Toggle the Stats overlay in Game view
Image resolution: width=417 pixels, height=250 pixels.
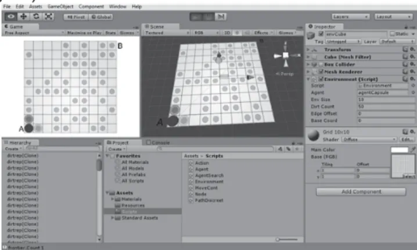[110, 32]
